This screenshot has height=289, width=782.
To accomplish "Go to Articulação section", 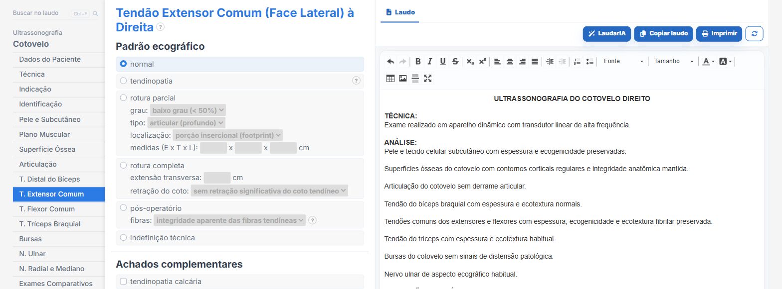I will (59, 164).
